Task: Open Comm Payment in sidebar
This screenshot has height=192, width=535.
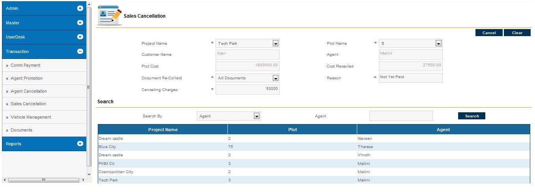Action: click(x=26, y=66)
